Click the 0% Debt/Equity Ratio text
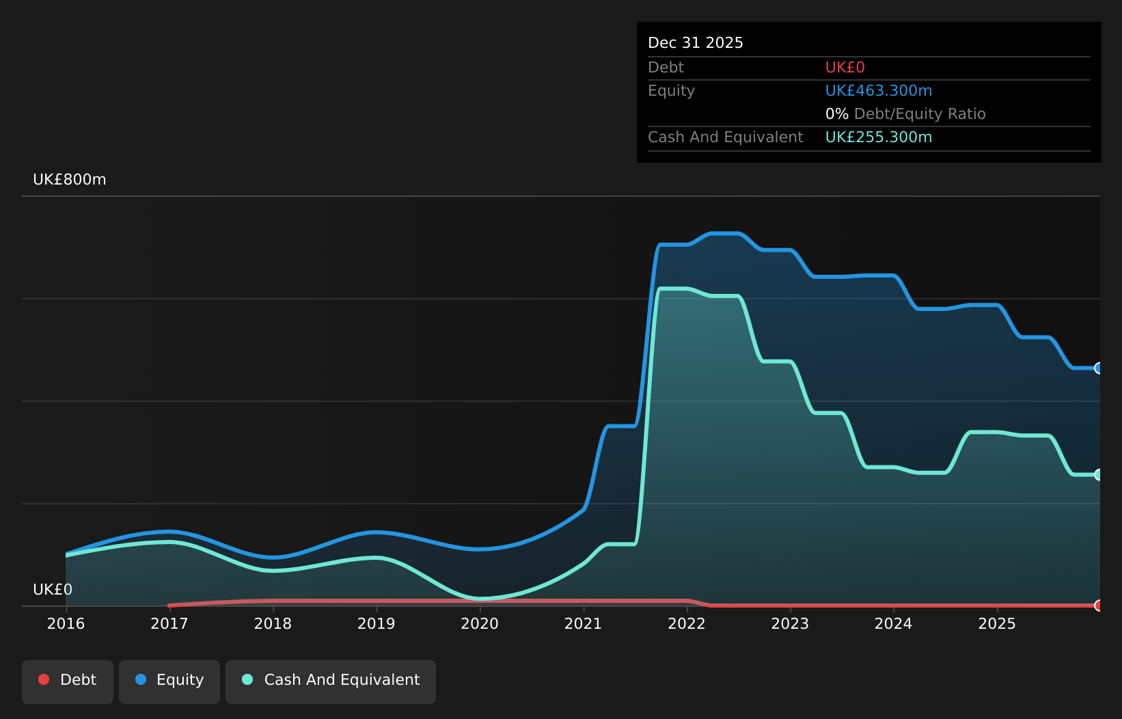 [905, 114]
